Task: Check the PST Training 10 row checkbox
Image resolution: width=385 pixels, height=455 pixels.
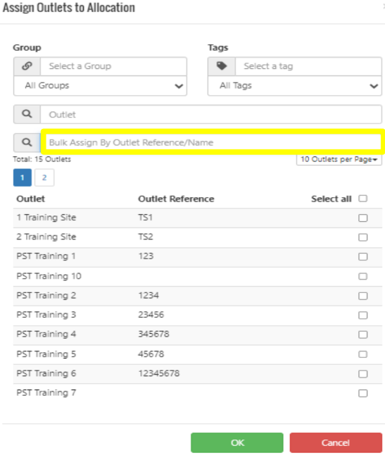Action: (x=362, y=276)
